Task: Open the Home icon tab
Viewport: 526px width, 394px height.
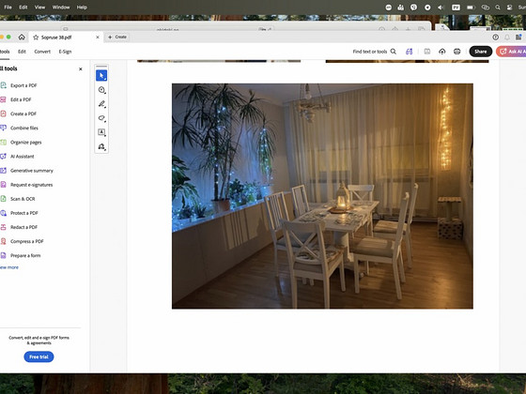Action: pos(22,37)
